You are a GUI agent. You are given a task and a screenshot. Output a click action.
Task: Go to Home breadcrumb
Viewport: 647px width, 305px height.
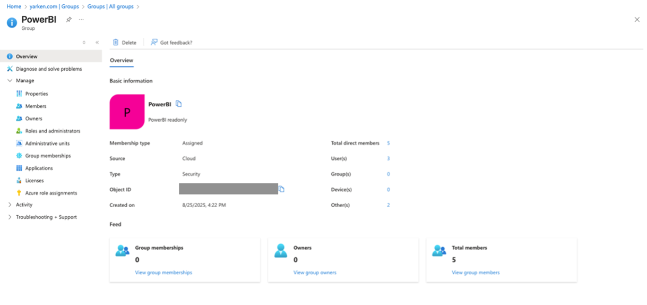14,7
